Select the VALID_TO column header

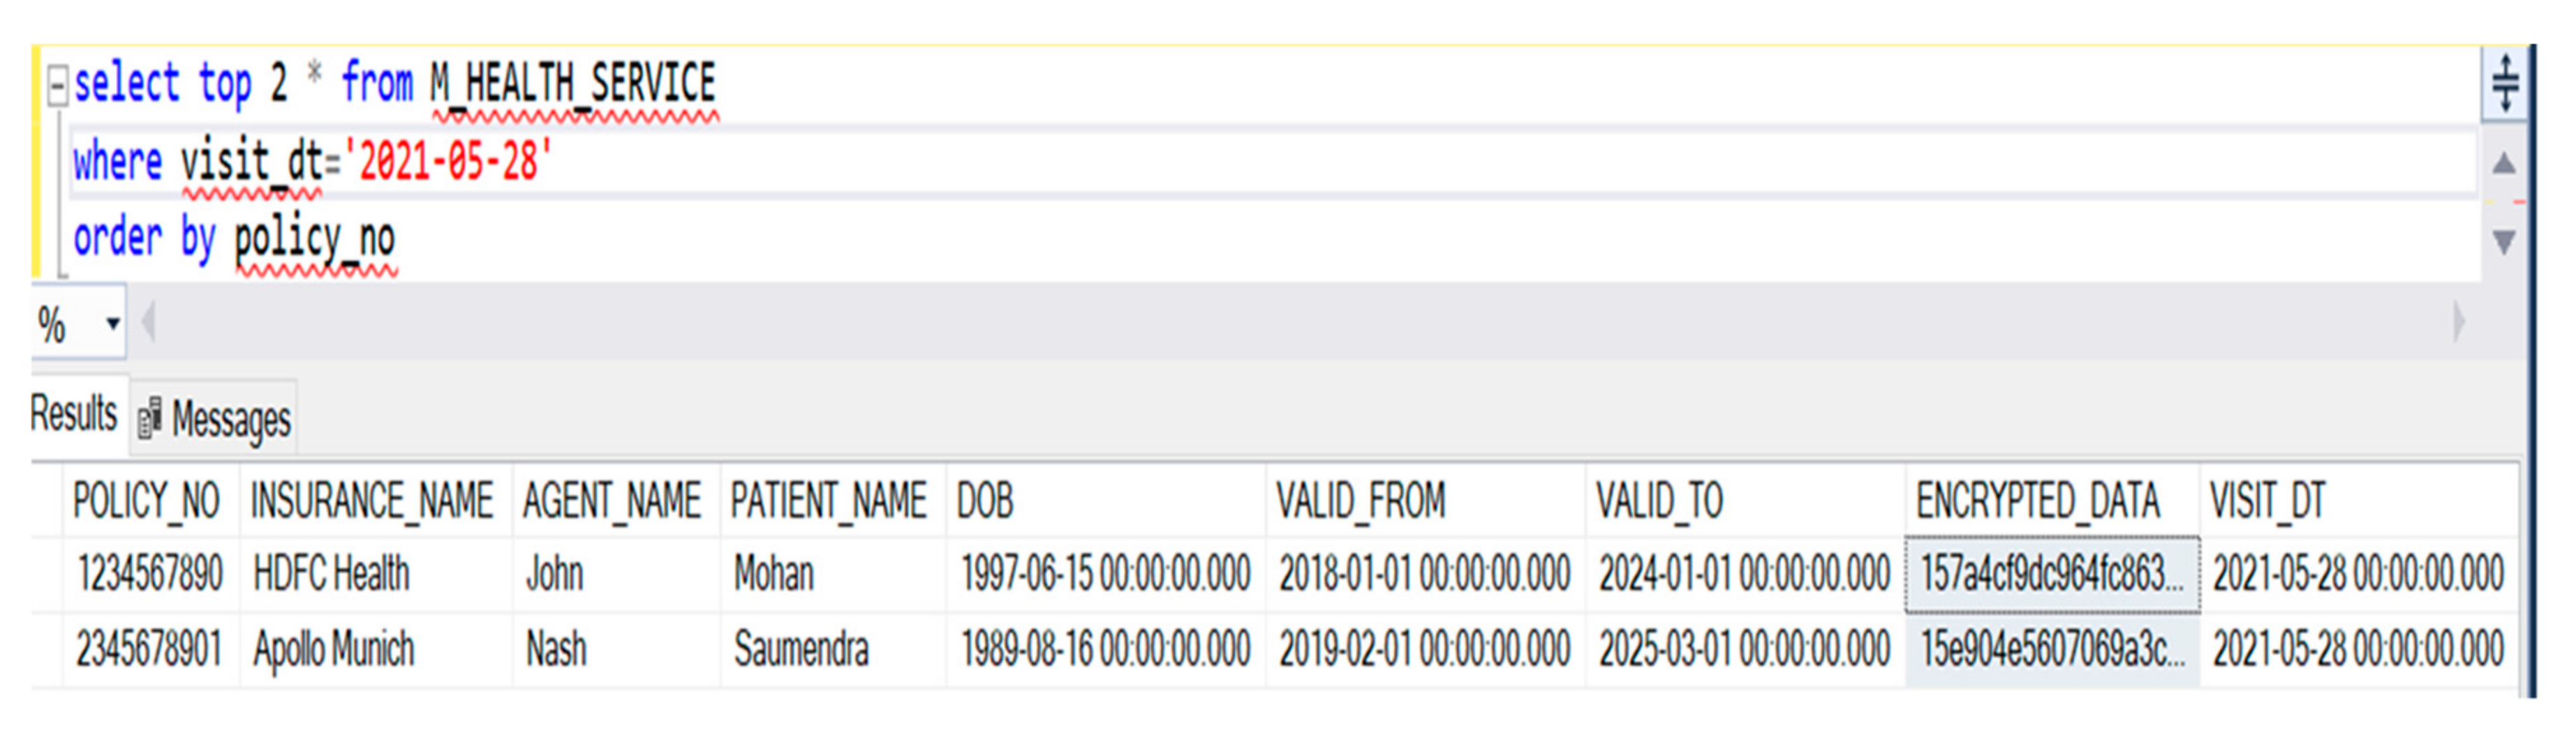(x=1745, y=499)
